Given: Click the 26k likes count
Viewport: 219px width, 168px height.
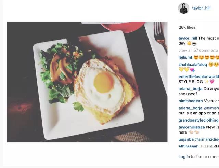Looking at the screenshot, I should click(x=187, y=27).
